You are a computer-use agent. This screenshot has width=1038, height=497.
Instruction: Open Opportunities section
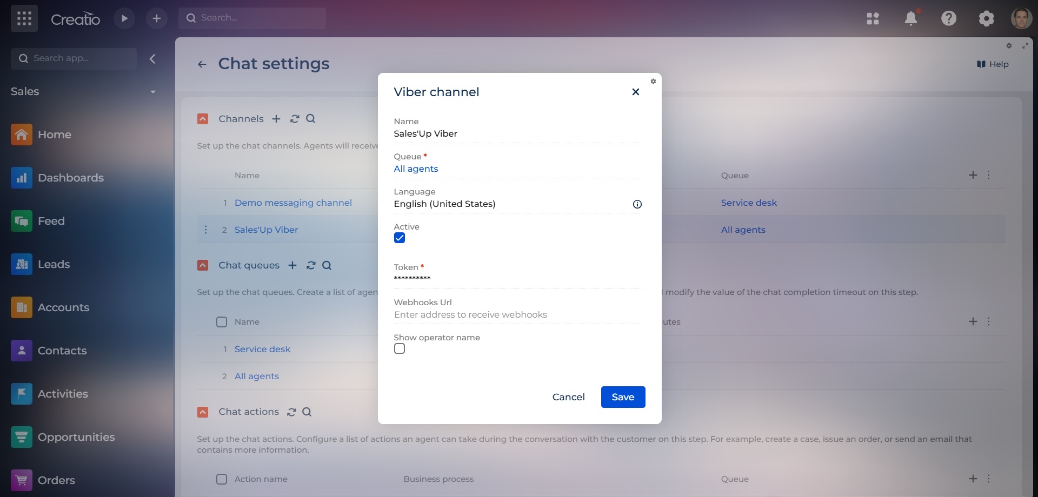point(63,437)
